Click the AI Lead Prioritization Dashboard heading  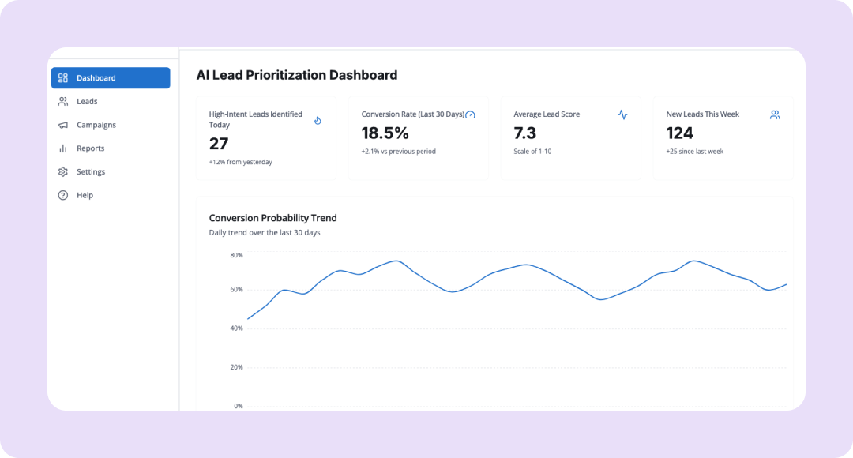click(296, 76)
